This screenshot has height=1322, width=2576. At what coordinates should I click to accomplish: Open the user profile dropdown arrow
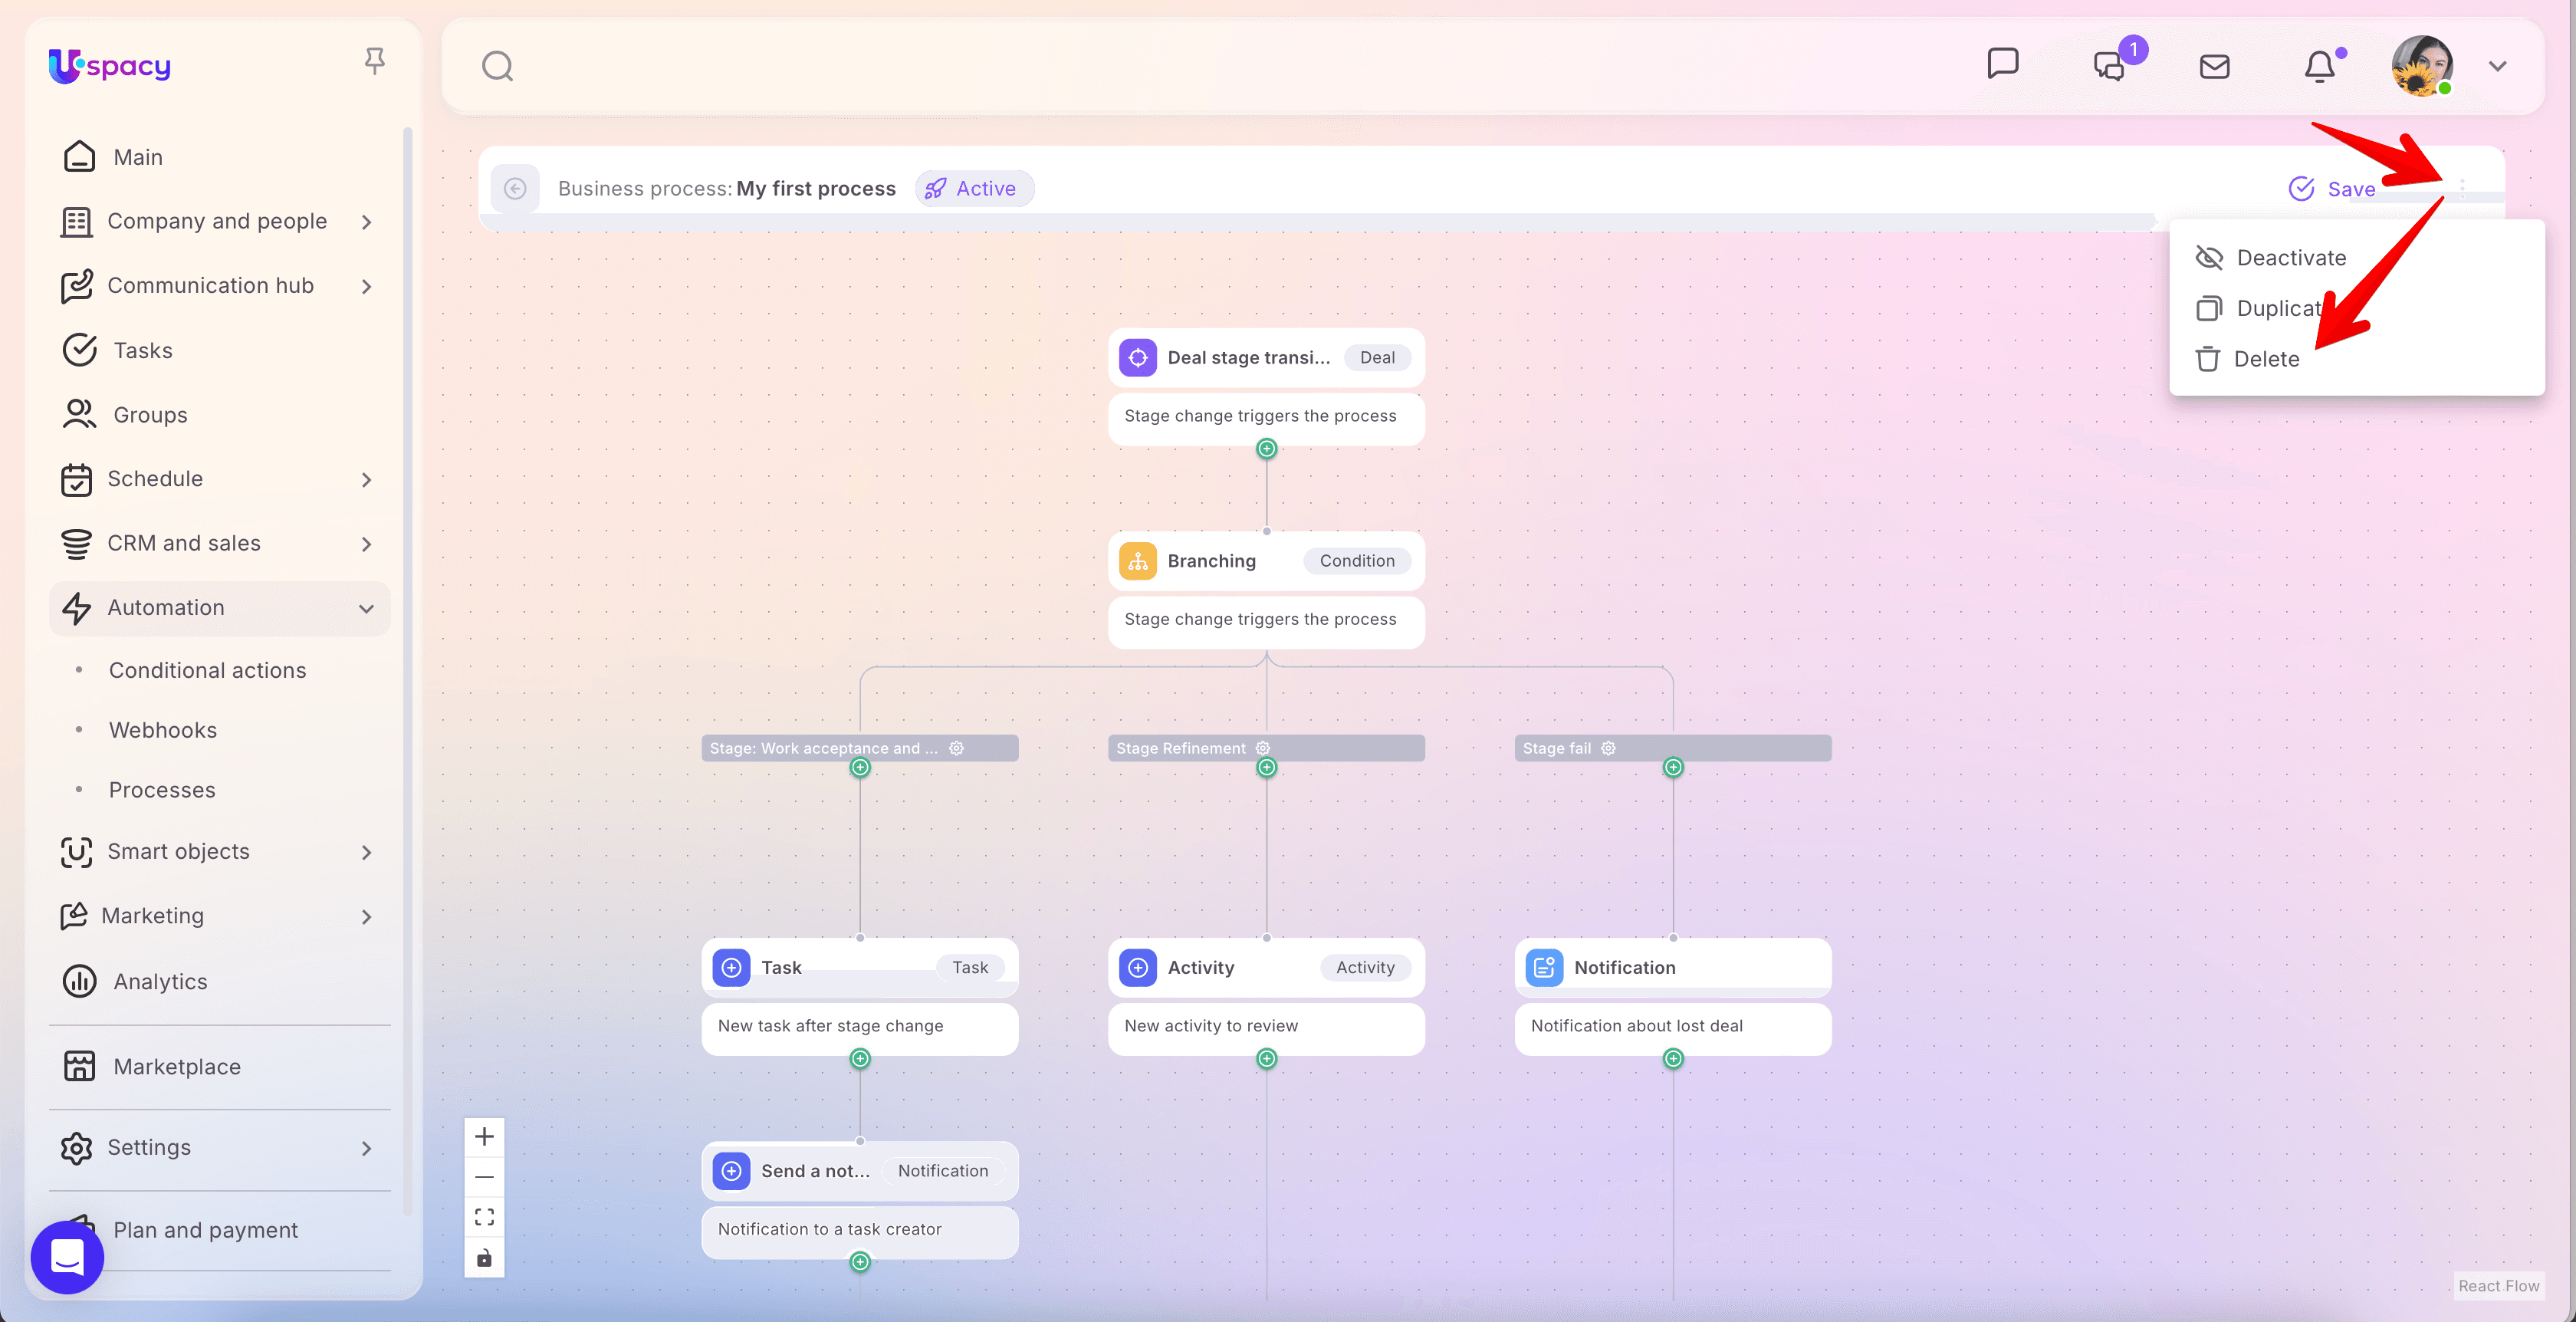point(2497,67)
